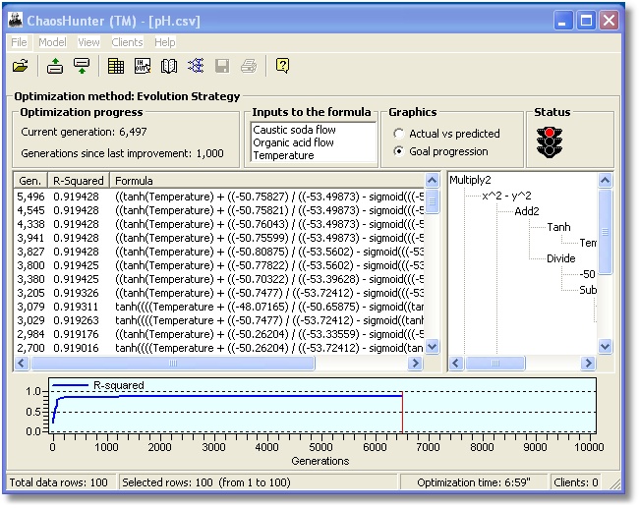Select the generation 3,827 formula row
This screenshot has width=639, height=508.
(219, 252)
